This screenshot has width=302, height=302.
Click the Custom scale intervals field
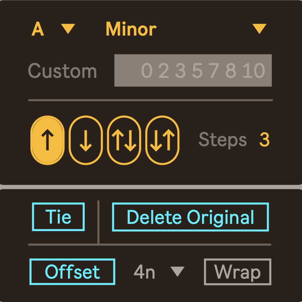click(193, 71)
